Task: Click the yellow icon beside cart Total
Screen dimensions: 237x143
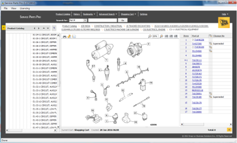Action: tap(229, 130)
